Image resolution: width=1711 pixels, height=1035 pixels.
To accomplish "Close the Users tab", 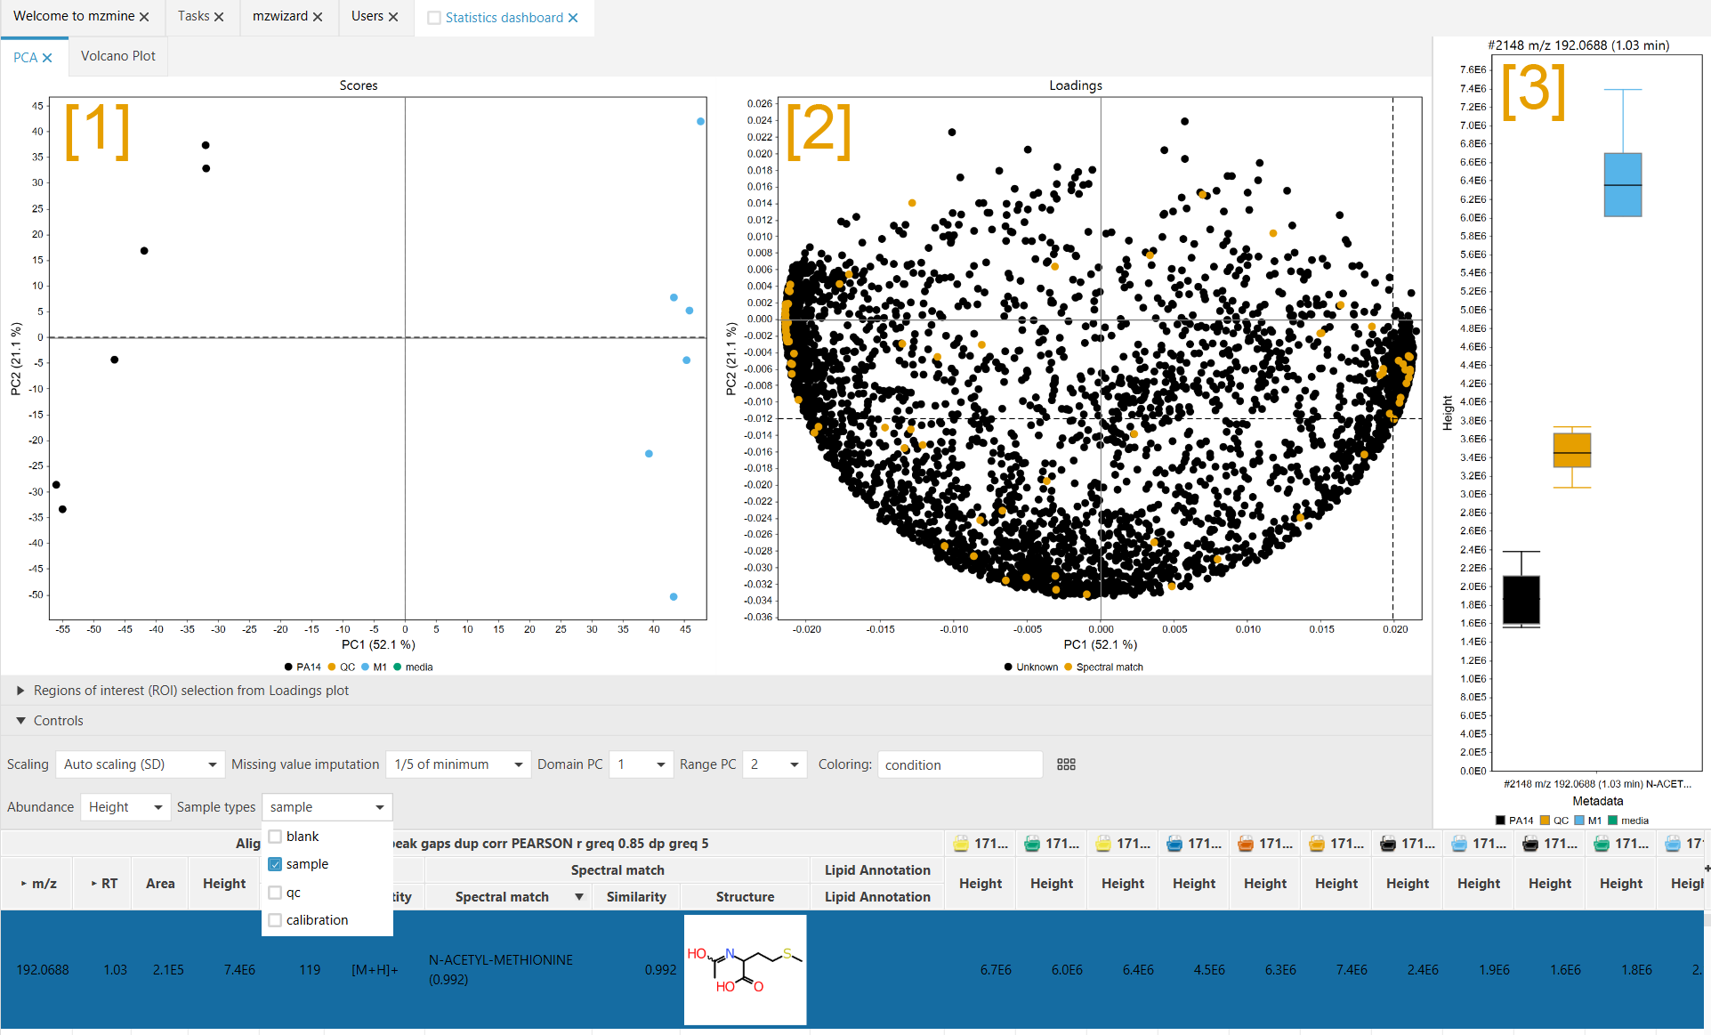I will pyautogui.click(x=393, y=17).
